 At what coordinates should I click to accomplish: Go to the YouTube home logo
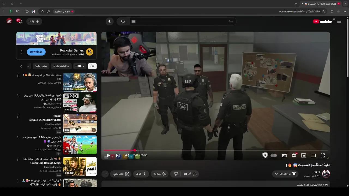[323, 22]
